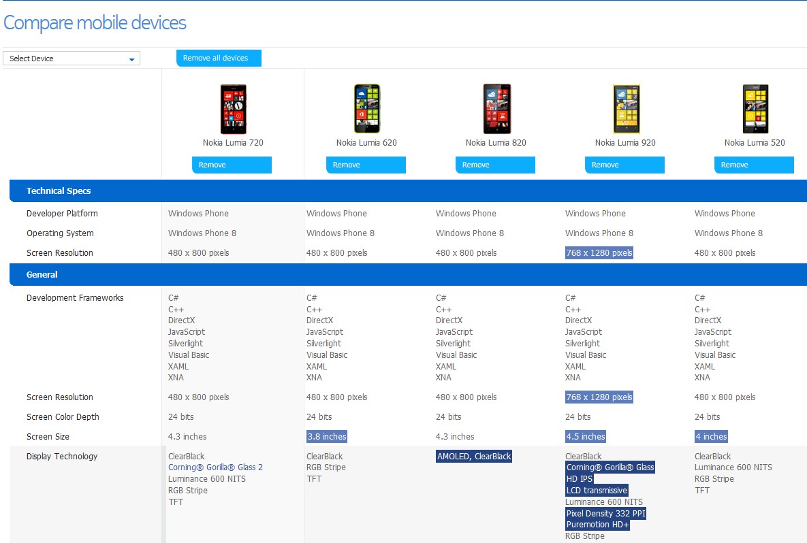
Task: Click the Puremotion HD+ value
Action: pos(597,525)
